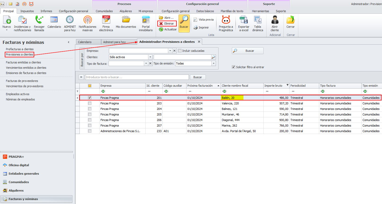Open the Clientes 'Sólo activos' dropdown

click(150, 57)
